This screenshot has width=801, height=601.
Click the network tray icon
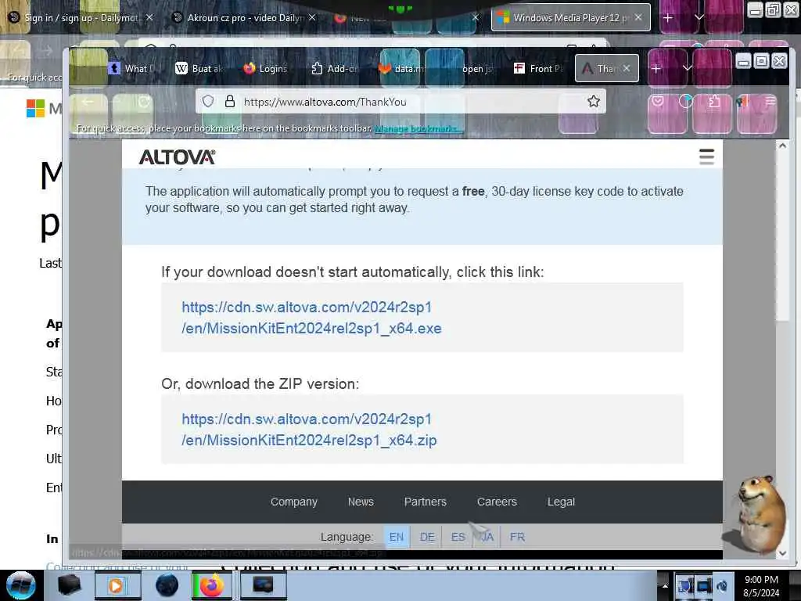[704, 586]
